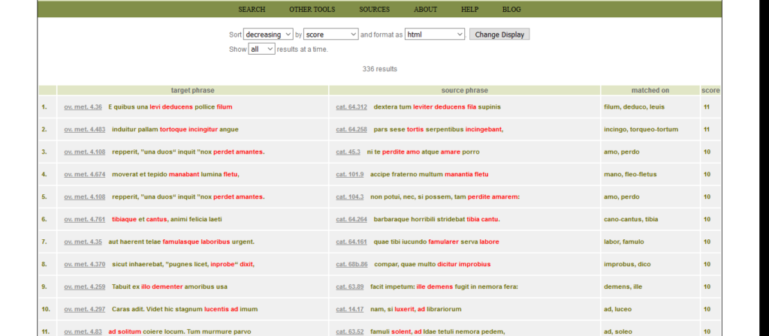Open target link ov. met. 4.761
Image resolution: width=769 pixels, height=336 pixels.
tap(84, 220)
